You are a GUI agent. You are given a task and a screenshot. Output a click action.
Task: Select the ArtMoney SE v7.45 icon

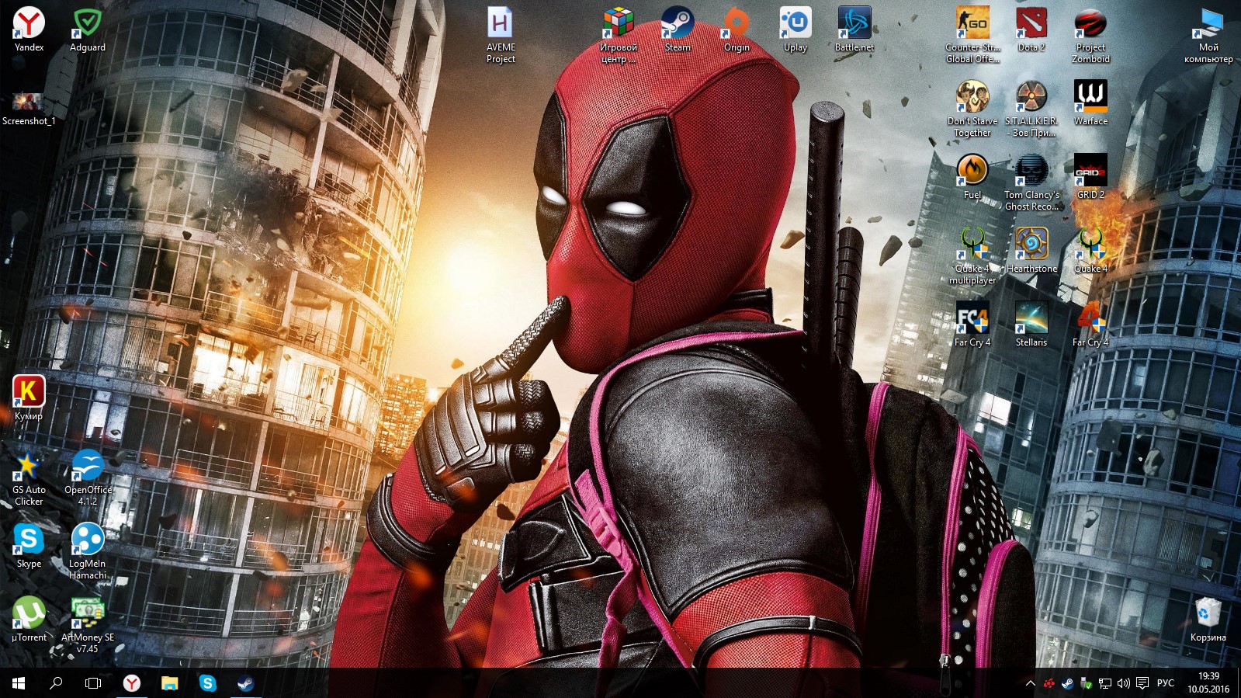point(88,625)
